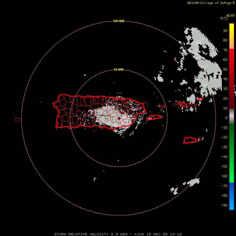Click the Mona Island outline west of Puerto Rico
236x236 pixels.
[x=18, y=120]
